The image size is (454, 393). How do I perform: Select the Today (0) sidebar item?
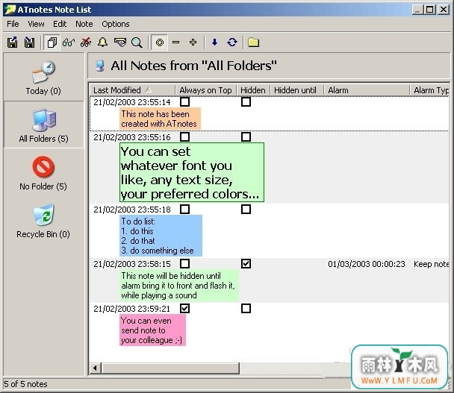pos(43,78)
